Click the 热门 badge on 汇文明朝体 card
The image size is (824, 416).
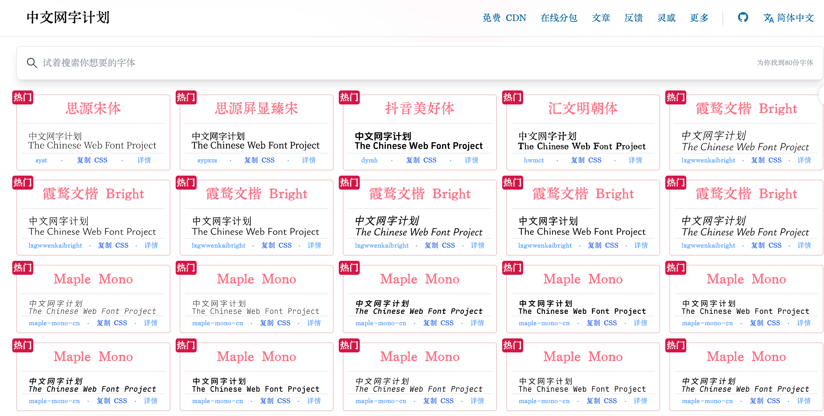(x=512, y=97)
